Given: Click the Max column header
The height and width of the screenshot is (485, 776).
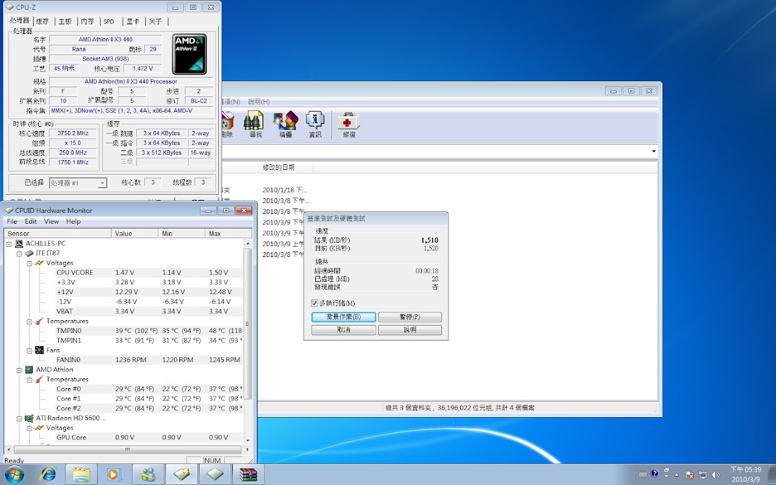Looking at the screenshot, I should click(229, 233).
